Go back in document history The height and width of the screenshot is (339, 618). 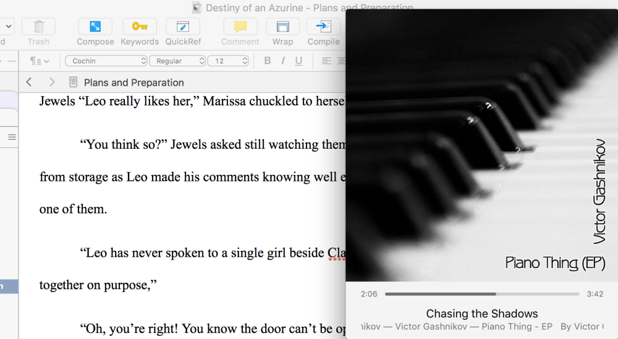pos(29,82)
